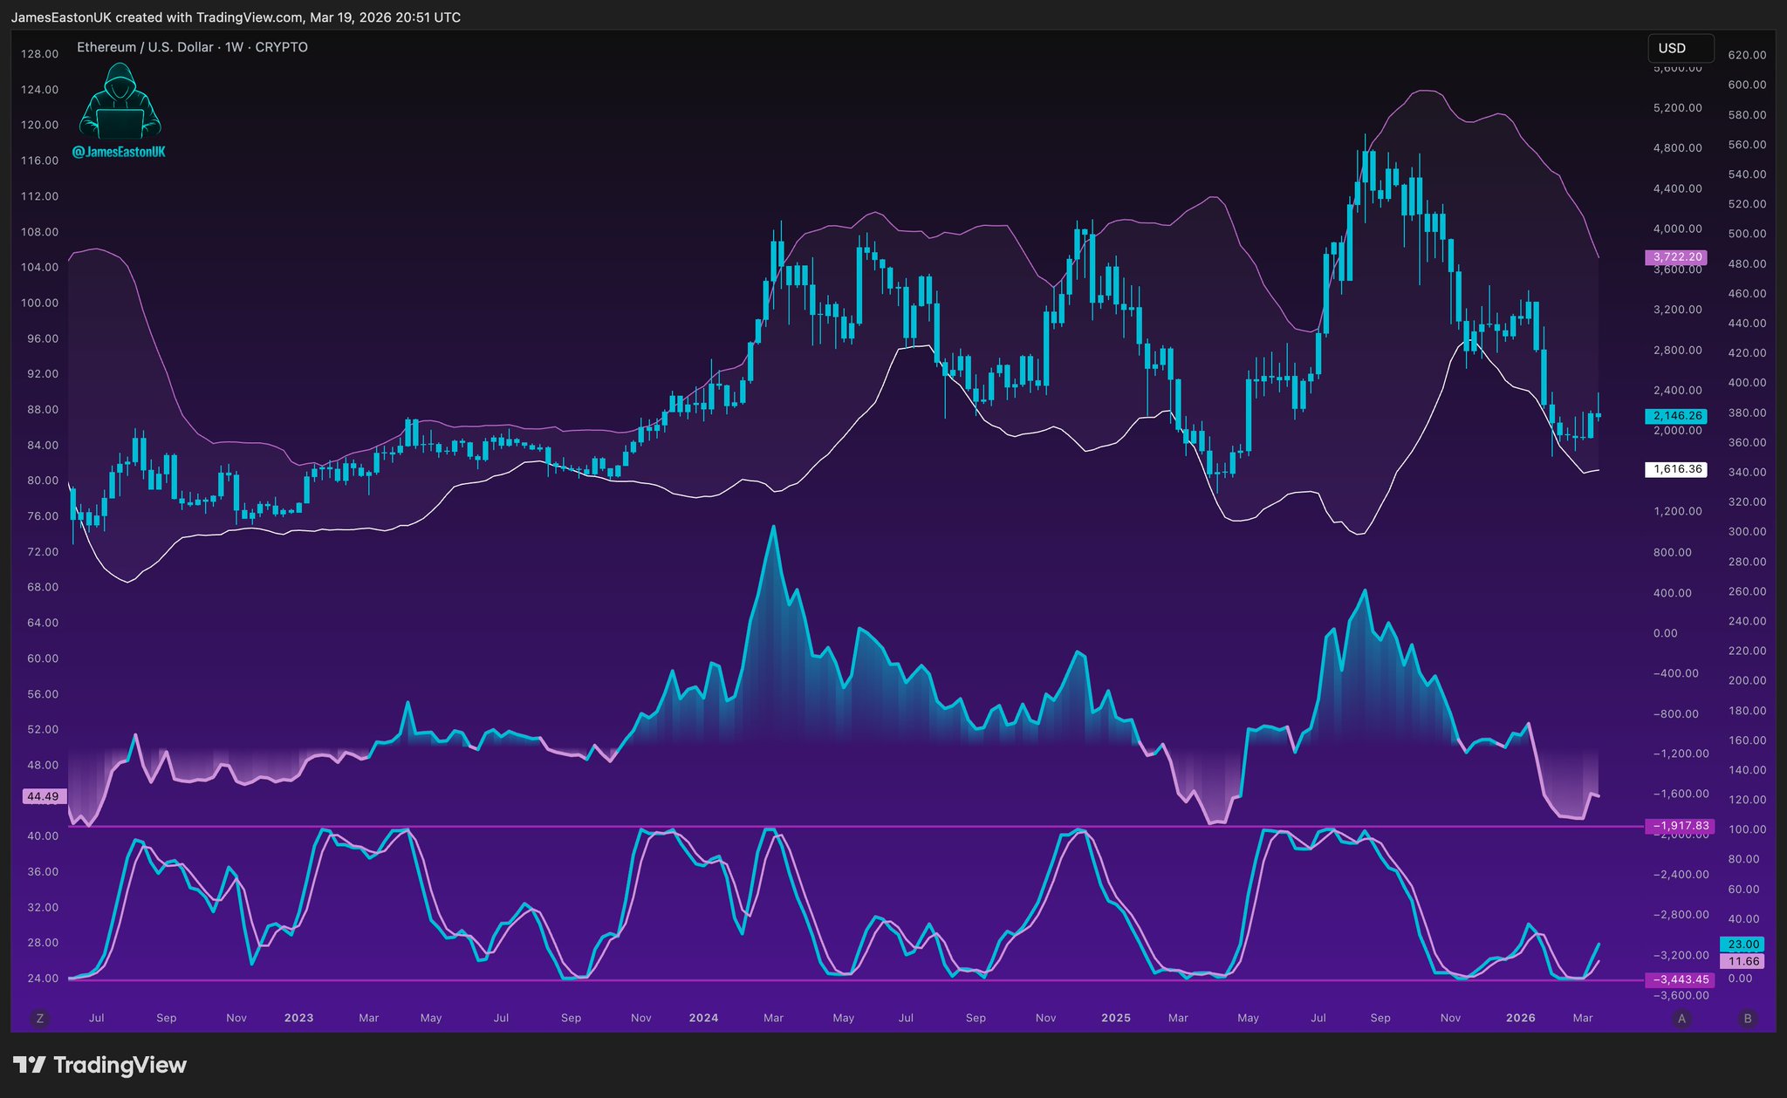
Task: Click the 11.66 stochastic signal label
Action: pyautogui.click(x=1742, y=961)
